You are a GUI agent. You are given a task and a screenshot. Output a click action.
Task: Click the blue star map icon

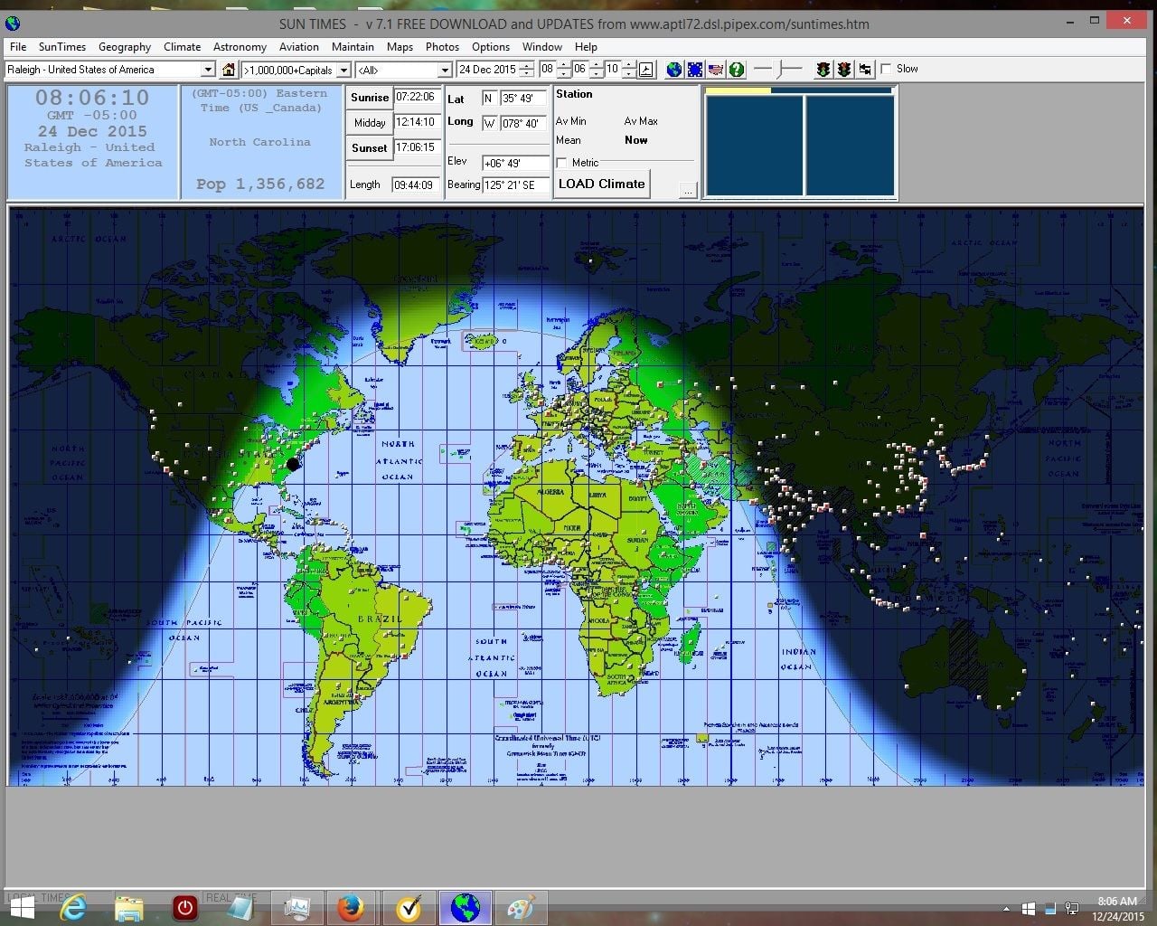(x=695, y=70)
